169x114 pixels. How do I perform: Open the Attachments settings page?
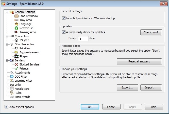click(23, 73)
